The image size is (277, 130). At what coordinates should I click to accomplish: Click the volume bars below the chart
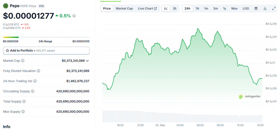click(x=182, y=116)
